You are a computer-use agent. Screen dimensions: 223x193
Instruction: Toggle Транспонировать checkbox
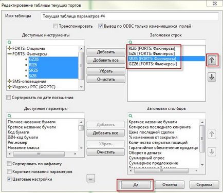(55, 26)
